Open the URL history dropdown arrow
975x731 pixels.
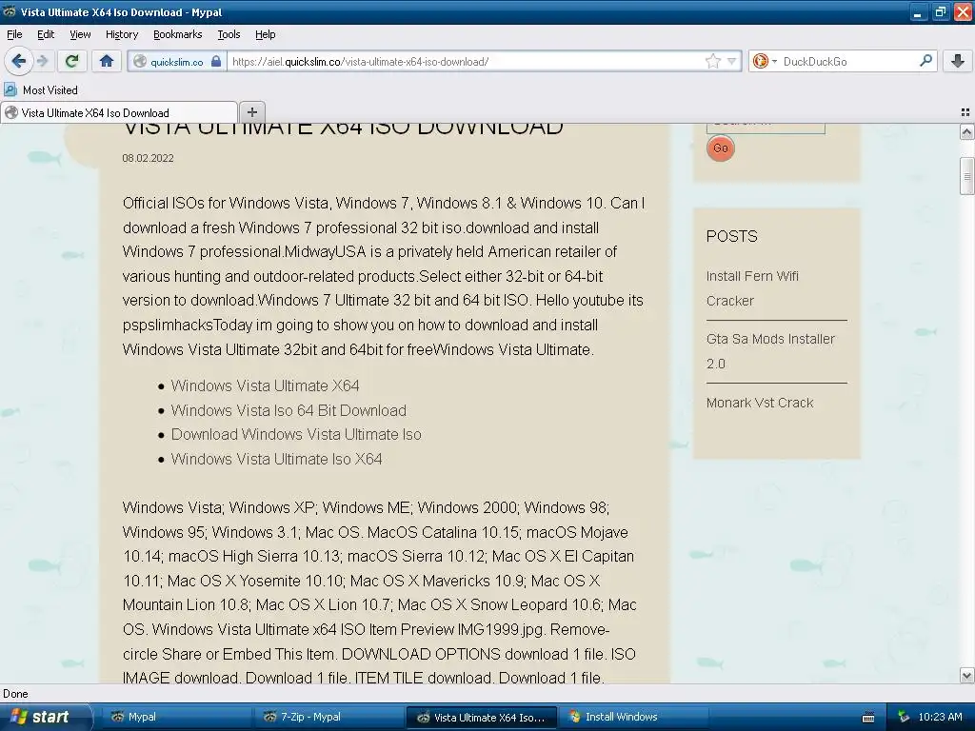(x=732, y=61)
